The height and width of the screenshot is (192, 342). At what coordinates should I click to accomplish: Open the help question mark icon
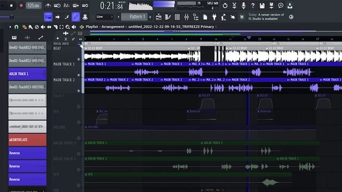253,5
